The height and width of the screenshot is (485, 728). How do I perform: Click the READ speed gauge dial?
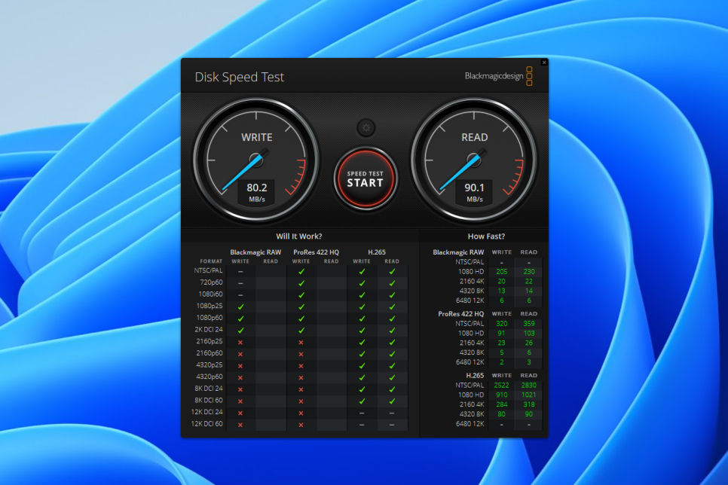(474, 158)
